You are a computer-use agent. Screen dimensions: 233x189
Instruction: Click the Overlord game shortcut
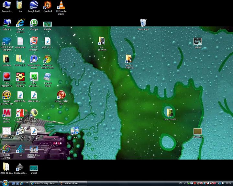pyautogui.click(x=48, y=5)
